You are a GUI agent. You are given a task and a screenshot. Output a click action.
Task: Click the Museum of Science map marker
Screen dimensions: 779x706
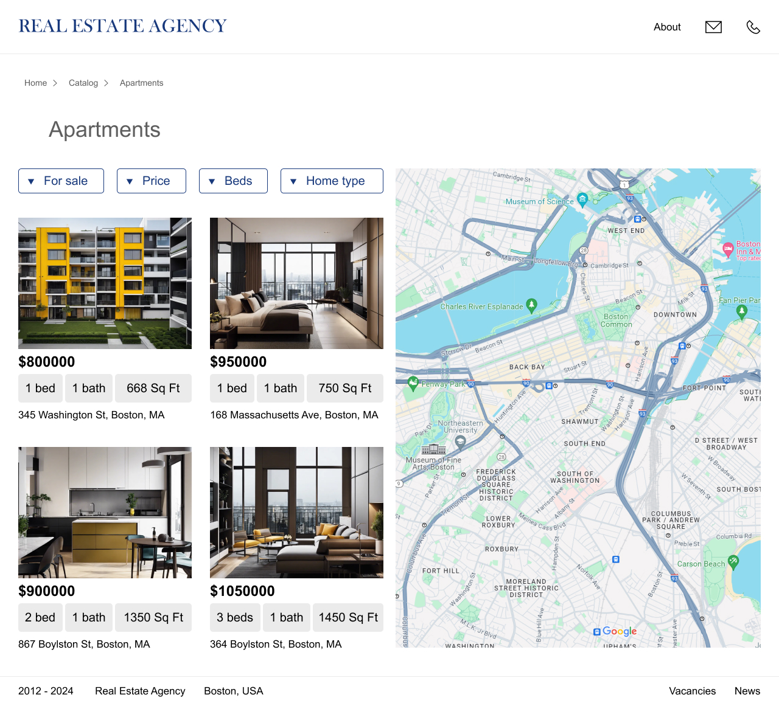(x=582, y=199)
